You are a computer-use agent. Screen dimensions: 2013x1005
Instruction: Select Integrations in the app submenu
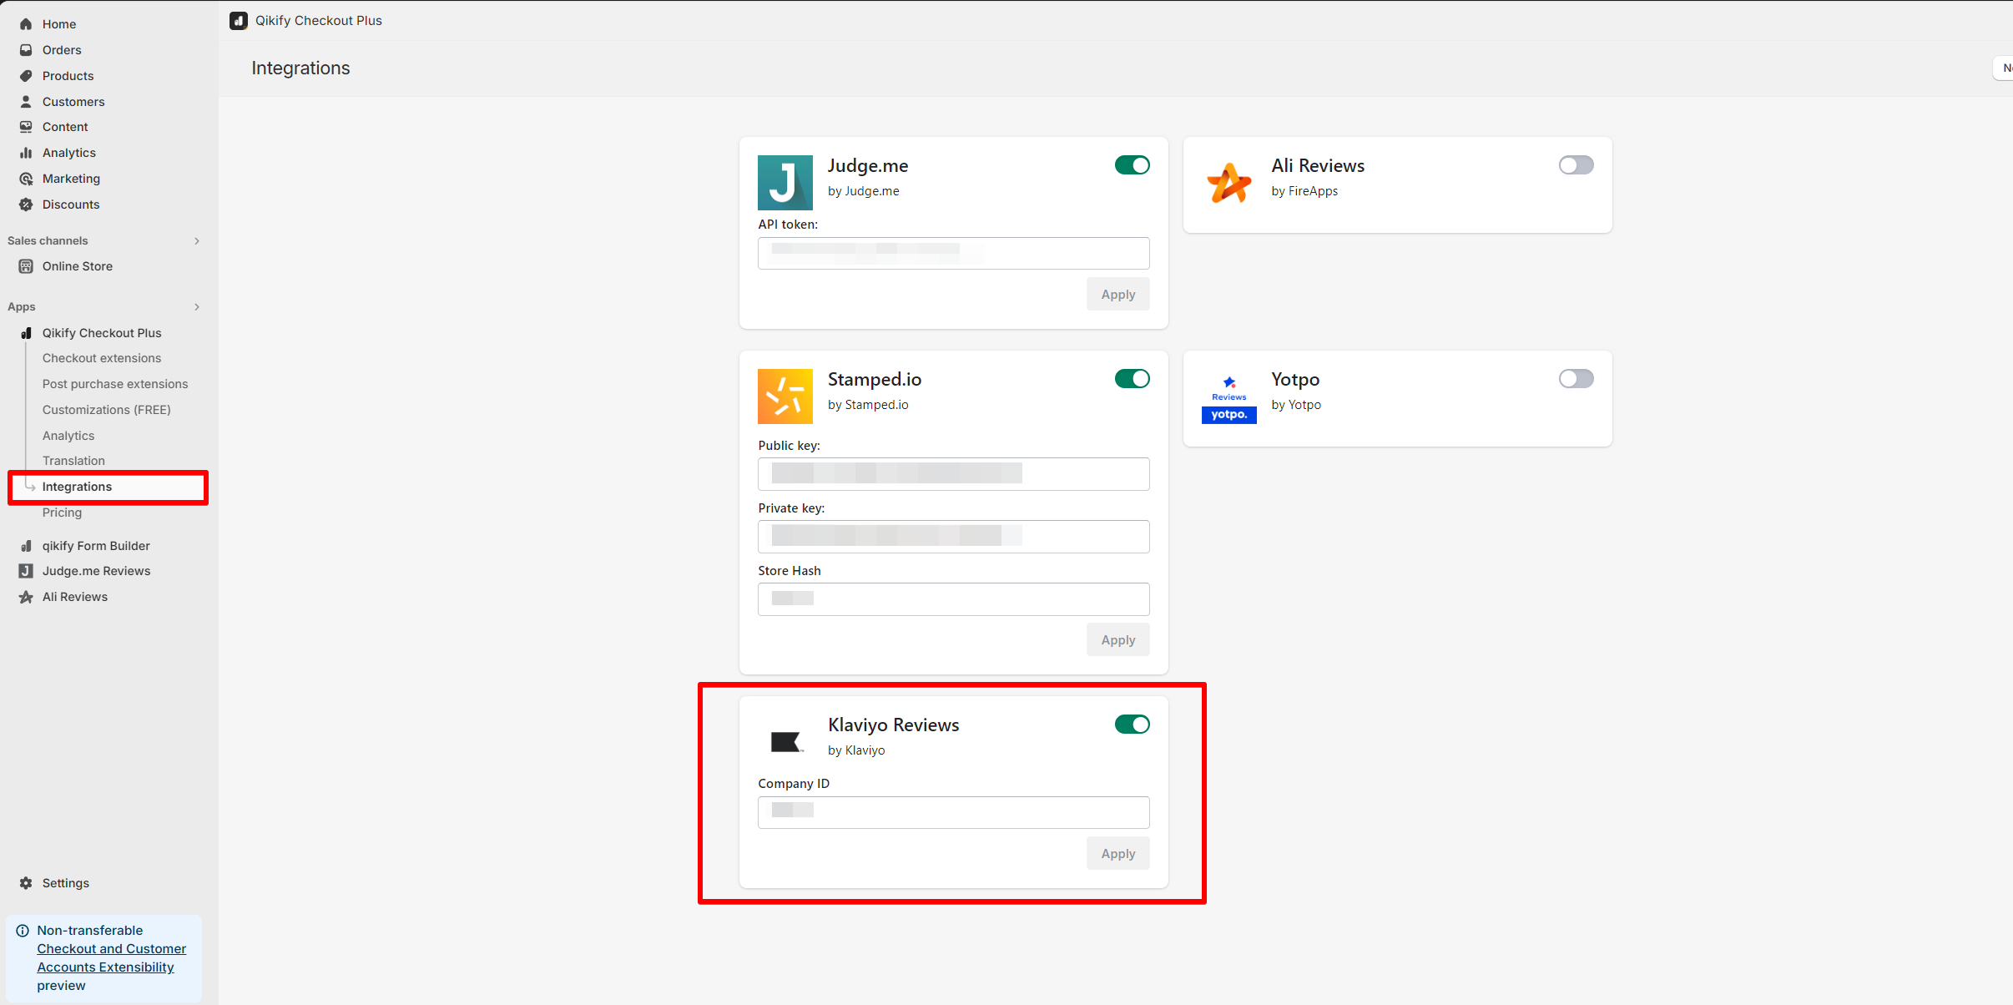coord(77,487)
